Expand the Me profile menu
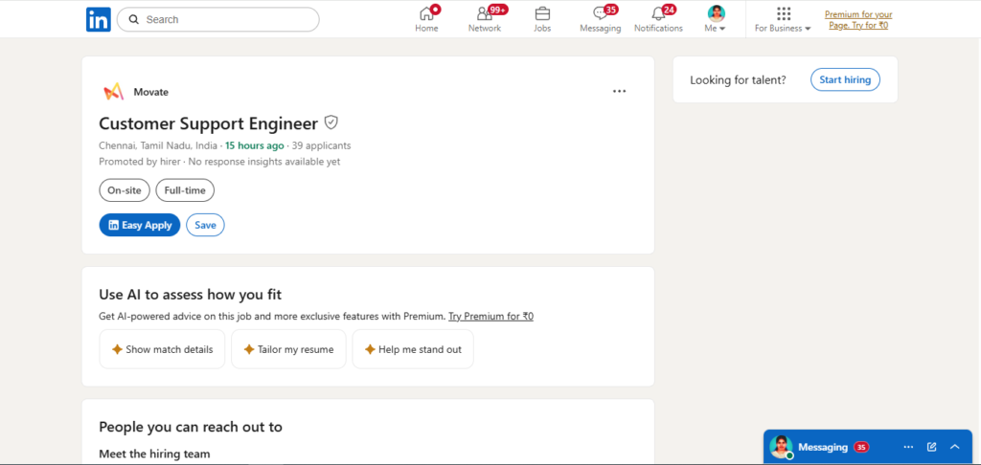 point(716,19)
